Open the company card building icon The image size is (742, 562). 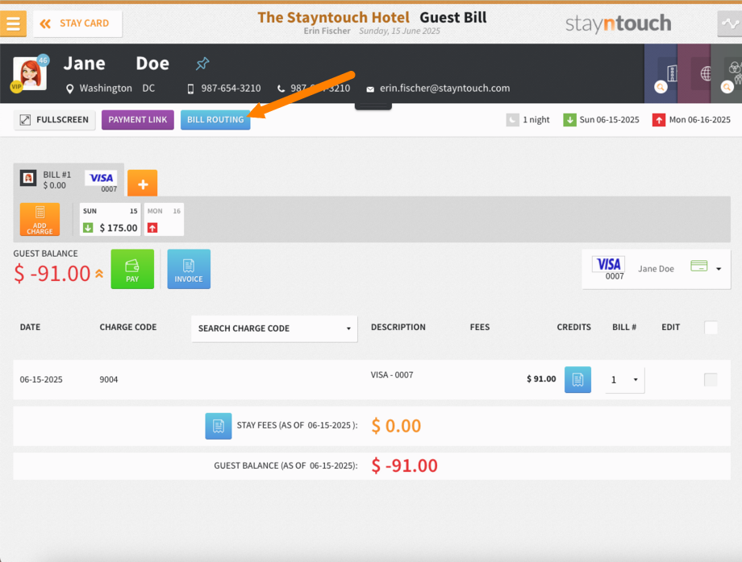pos(672,73)
